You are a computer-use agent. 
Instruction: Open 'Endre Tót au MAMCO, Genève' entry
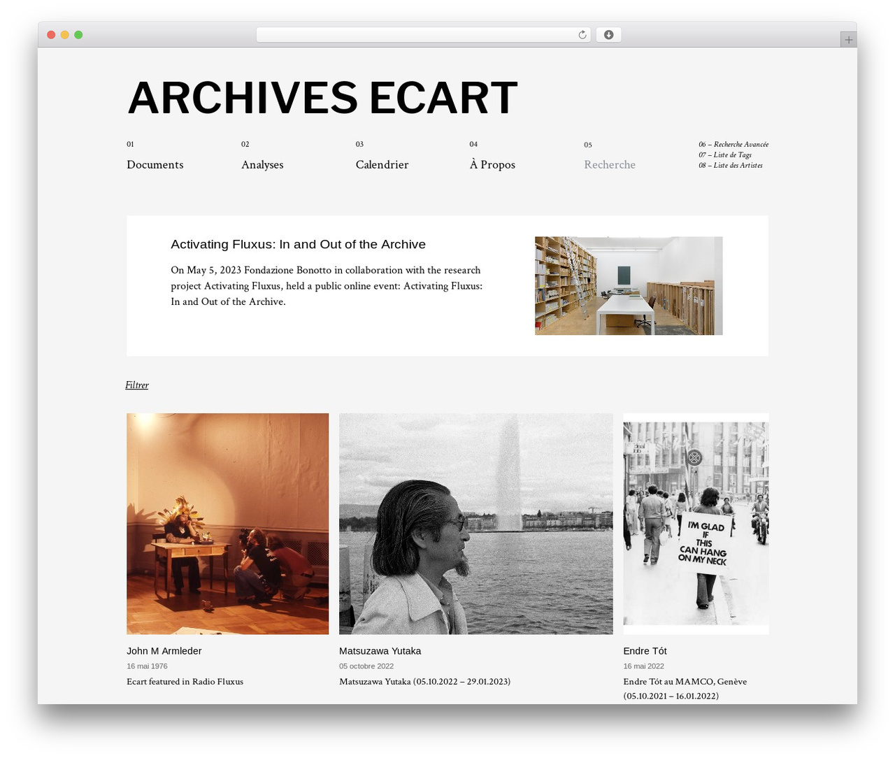[x=685, y=689]
